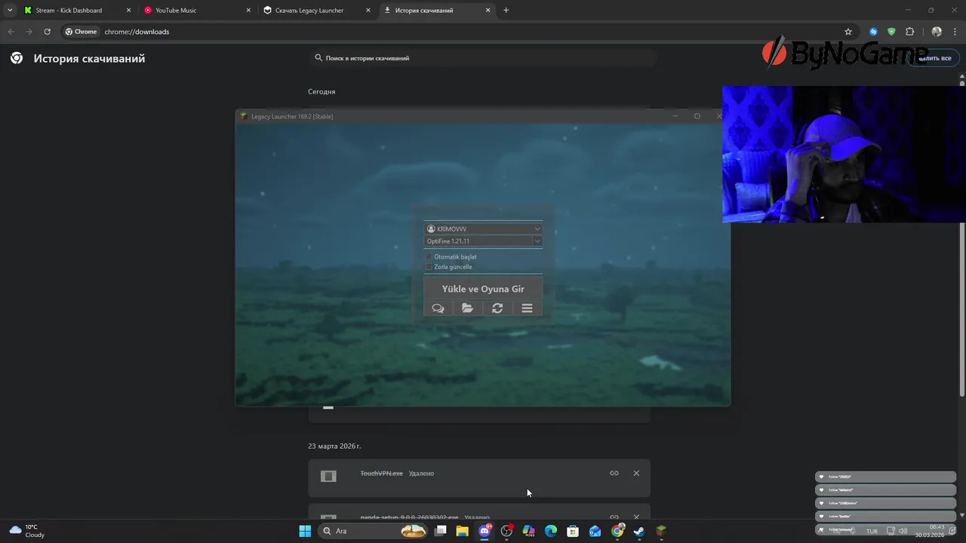Image resolution: width=966 pixels, height=543 pixels.
Task: Click Chrome's back arrow
Action: pyautogui.click(x=11, y=32)
